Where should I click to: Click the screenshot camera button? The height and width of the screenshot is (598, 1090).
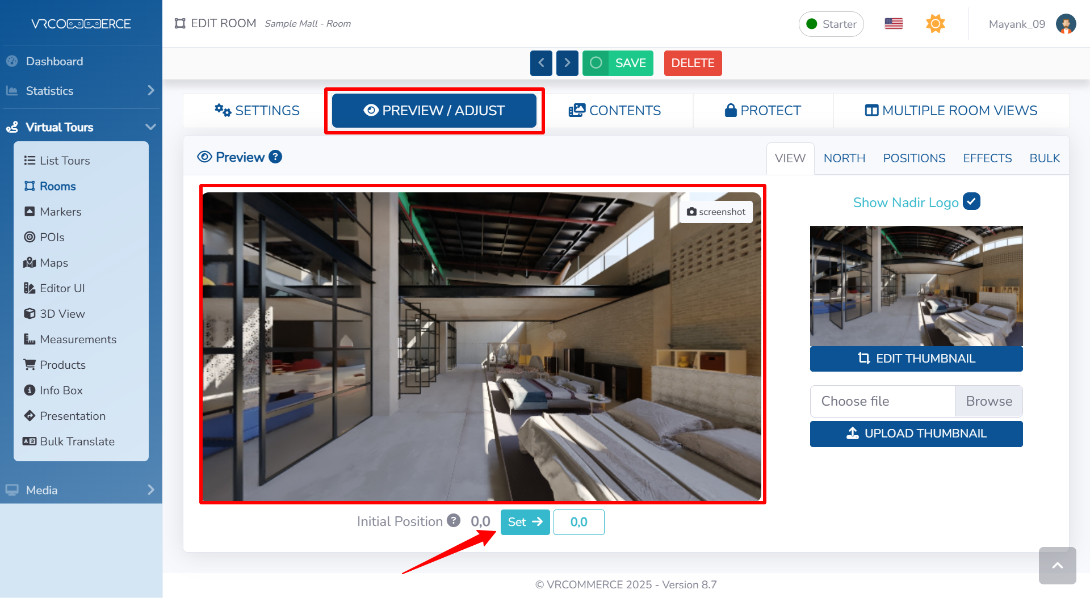click(716, 212)
